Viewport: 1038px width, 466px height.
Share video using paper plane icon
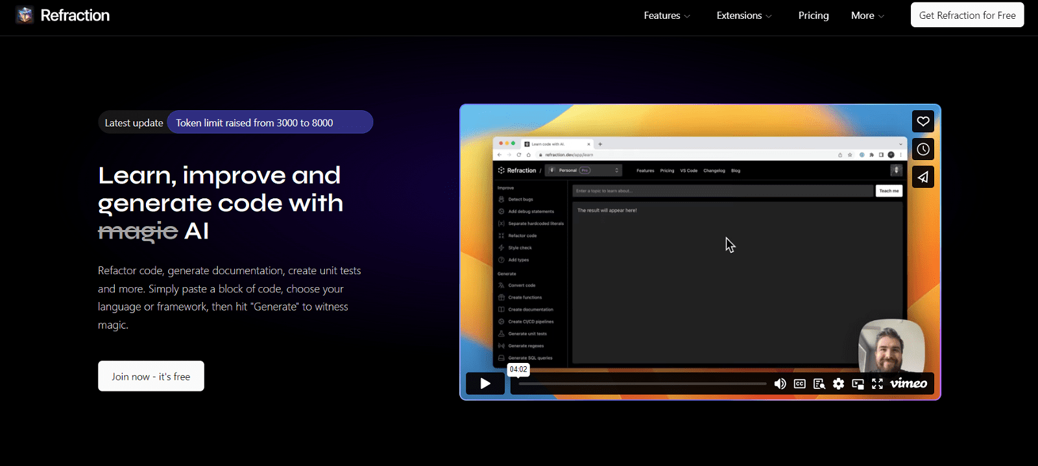click(x=923, y=177)
